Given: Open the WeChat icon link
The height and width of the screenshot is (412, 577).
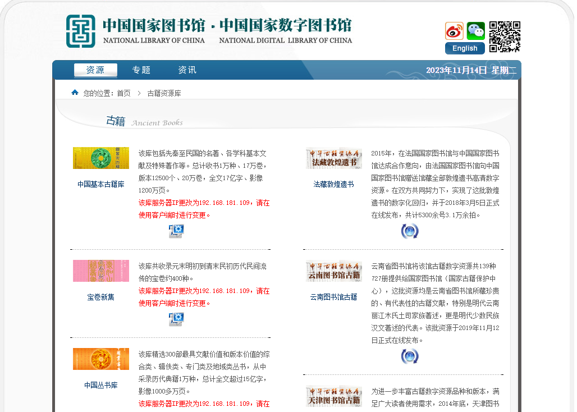Looking at the screenshot, I should click(x=476, y=31).
